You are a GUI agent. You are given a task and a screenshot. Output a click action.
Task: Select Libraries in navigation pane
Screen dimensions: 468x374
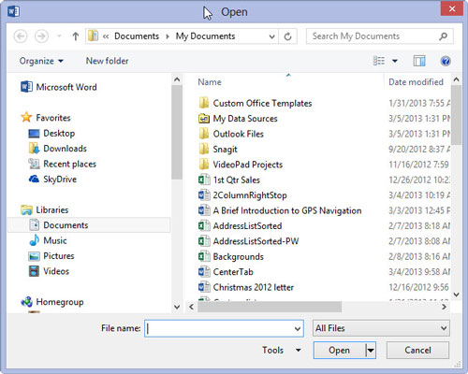pyautogui.click(x=45, y=209)
